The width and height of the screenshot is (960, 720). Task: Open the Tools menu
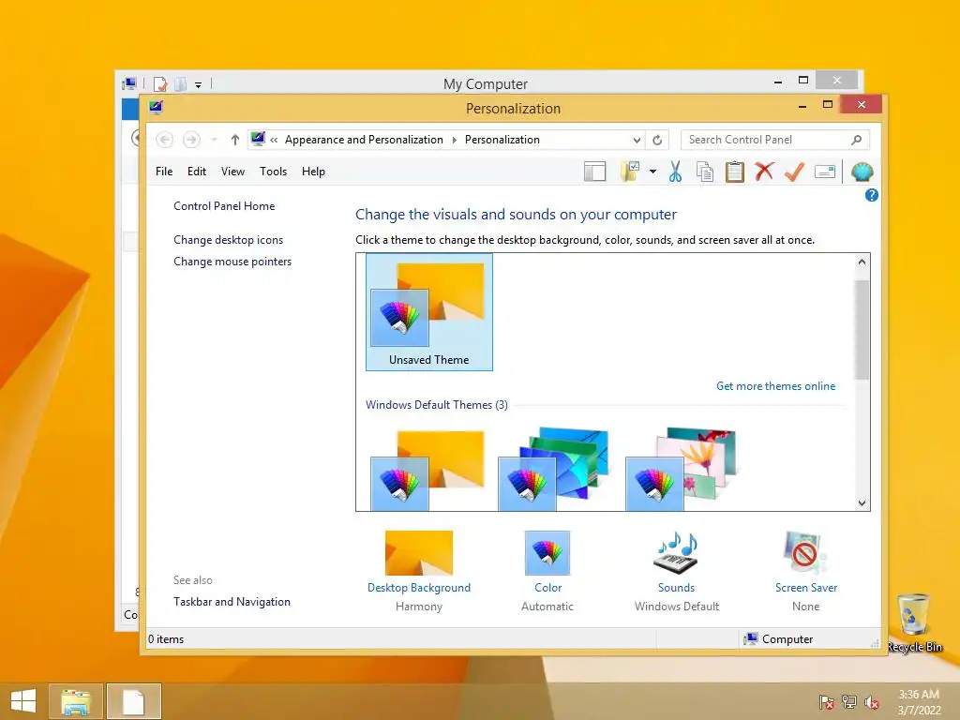tap(273, 172)
